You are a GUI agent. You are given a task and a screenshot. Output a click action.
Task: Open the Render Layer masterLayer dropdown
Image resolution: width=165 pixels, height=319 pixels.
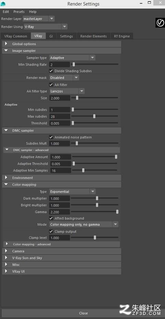(39, 19)
